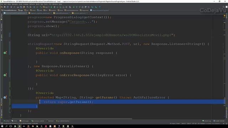Click override gutter icon beside getParams
Viewport: 228px width, 128px height.
[x=5, y=97]
